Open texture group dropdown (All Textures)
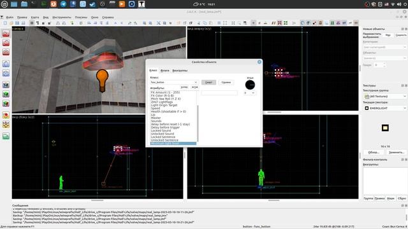The height and width of the screenshot is (229, 408). (x=384, y=96)
